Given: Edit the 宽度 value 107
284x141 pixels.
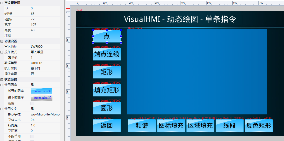Looking at the screenshot, I should pyautogui.click(x=45, y=24).
